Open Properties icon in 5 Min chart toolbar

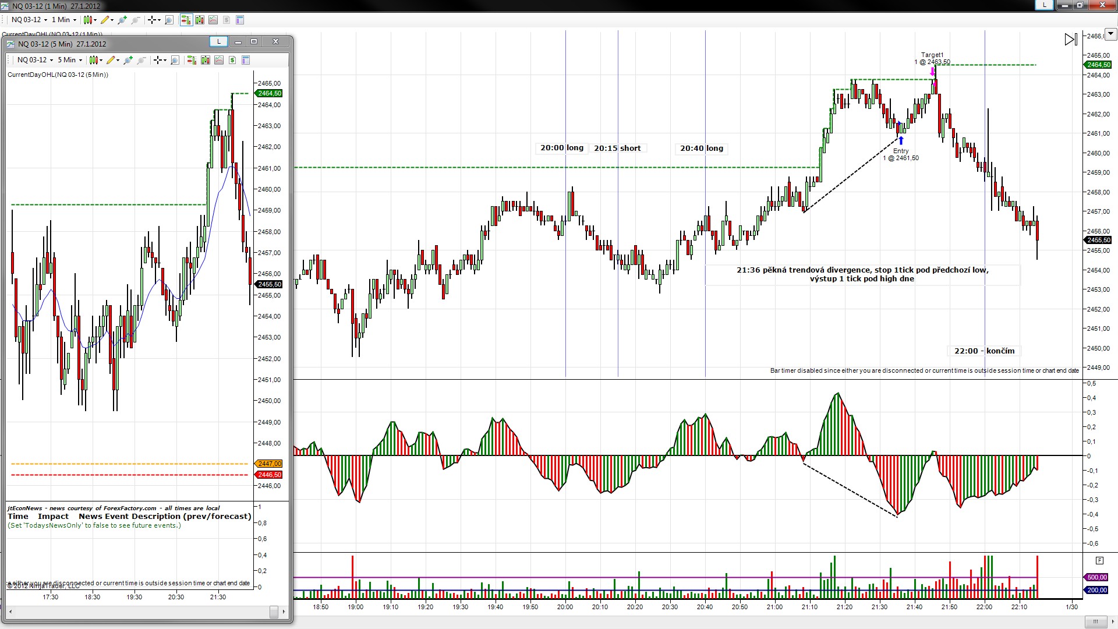246,60
